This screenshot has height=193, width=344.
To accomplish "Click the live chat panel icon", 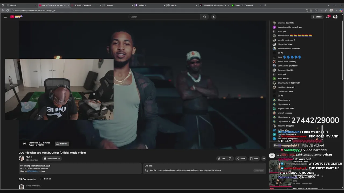I will point(146,170).
